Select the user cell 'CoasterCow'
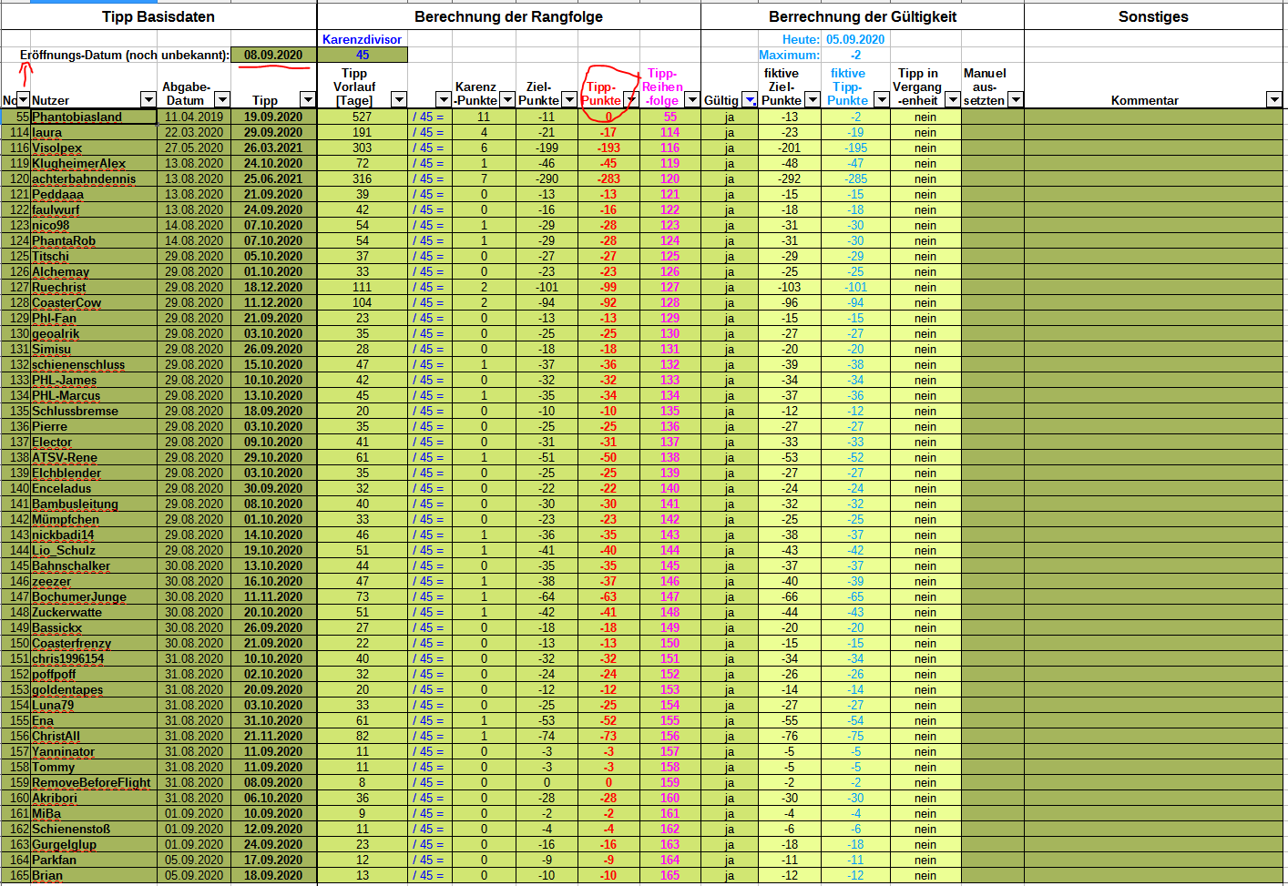 (x=94, y=302)
